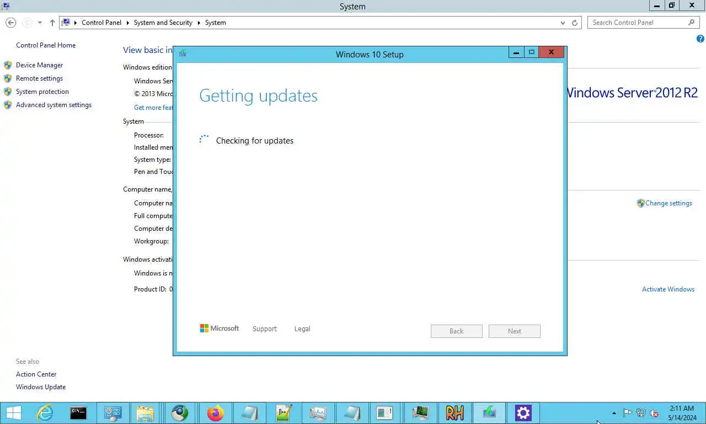The height and width of the screenshot is (424, 706).
Task: Click the shield icon beside Device Manager
Action: tap(8, 65)
